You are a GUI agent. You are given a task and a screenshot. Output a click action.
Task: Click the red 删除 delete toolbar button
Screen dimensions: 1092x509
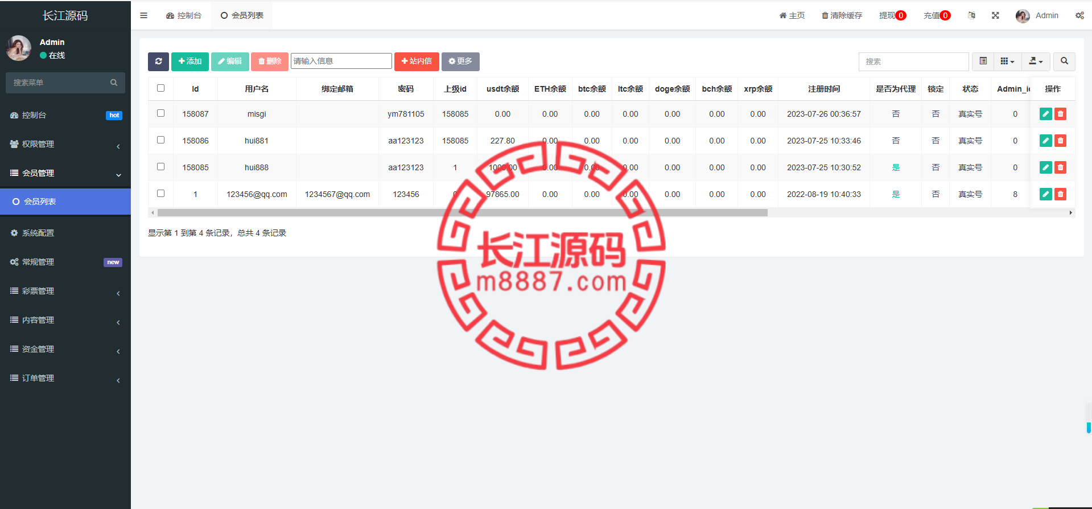click(270, 61)
